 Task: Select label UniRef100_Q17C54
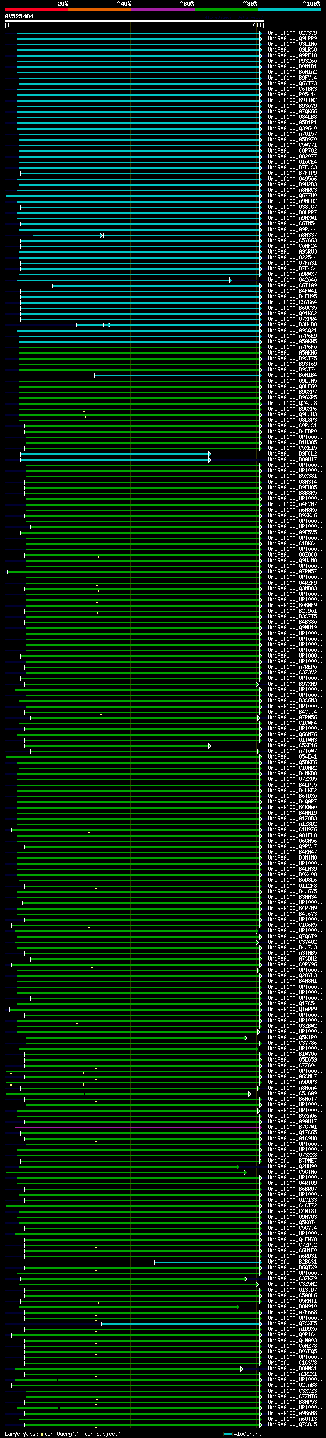[292, 1004]
